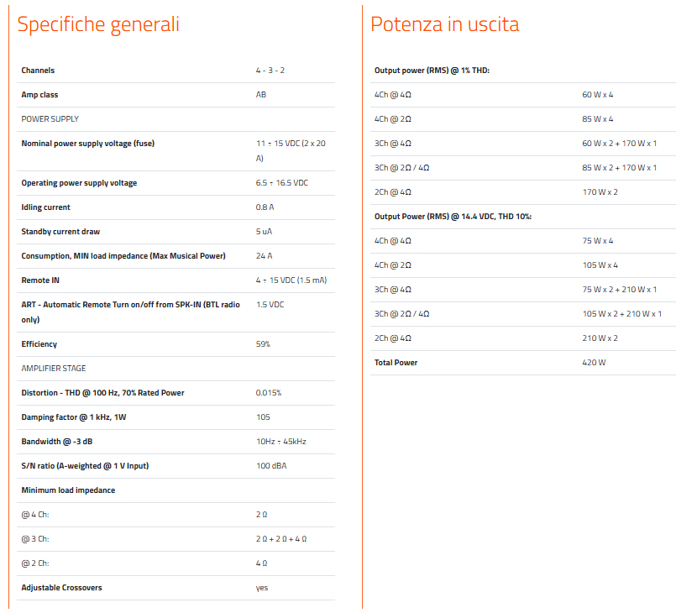Select Damping factor @ 1 kHz label

(x=74, y=417)
